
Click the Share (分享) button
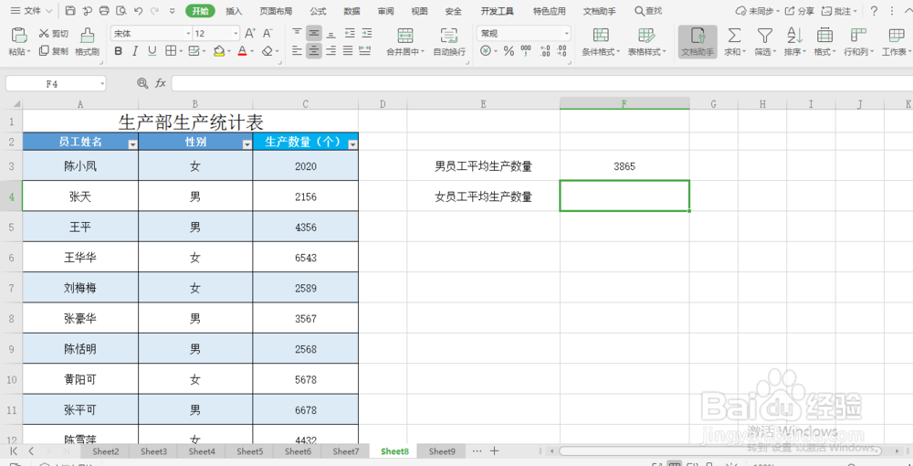(x=800, y=11)
